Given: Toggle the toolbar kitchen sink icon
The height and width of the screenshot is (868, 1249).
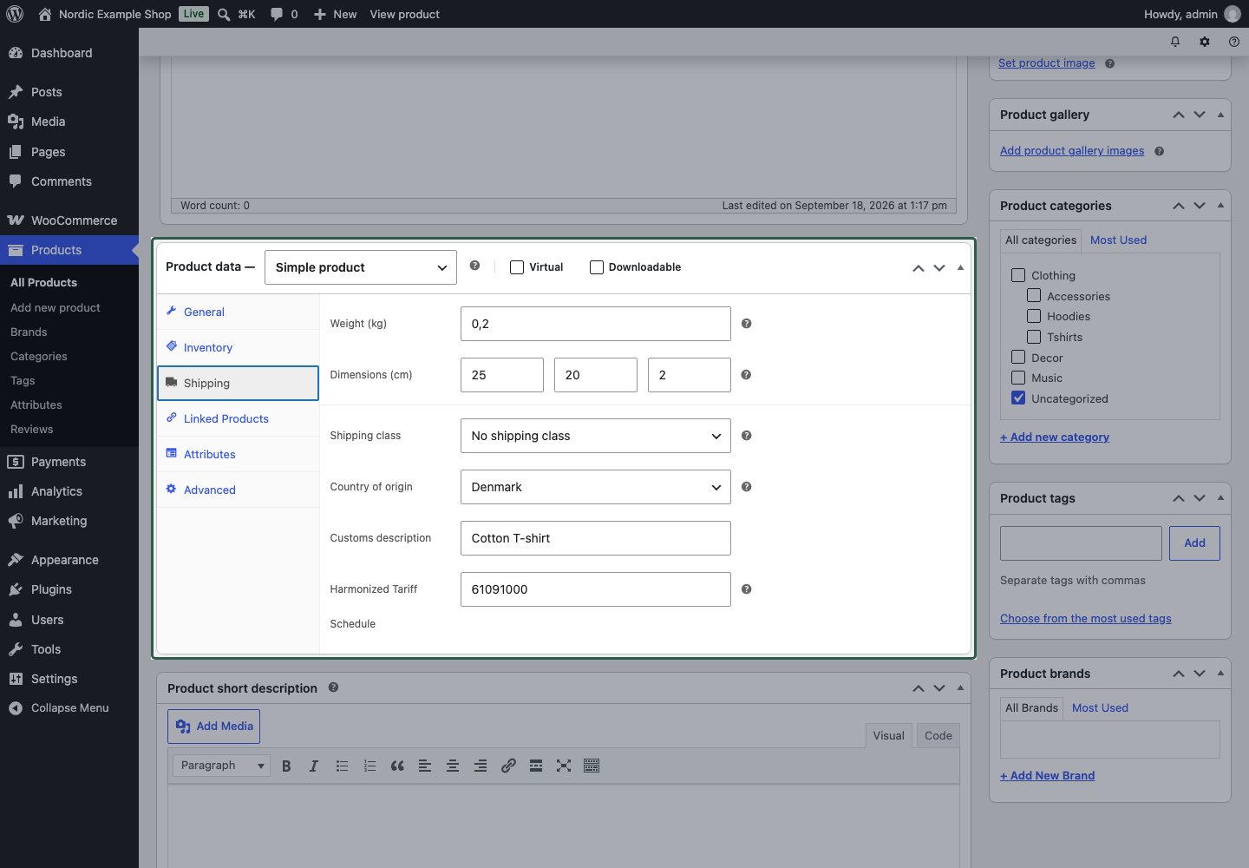Looking at the screenshot, I should click(592, 766).
